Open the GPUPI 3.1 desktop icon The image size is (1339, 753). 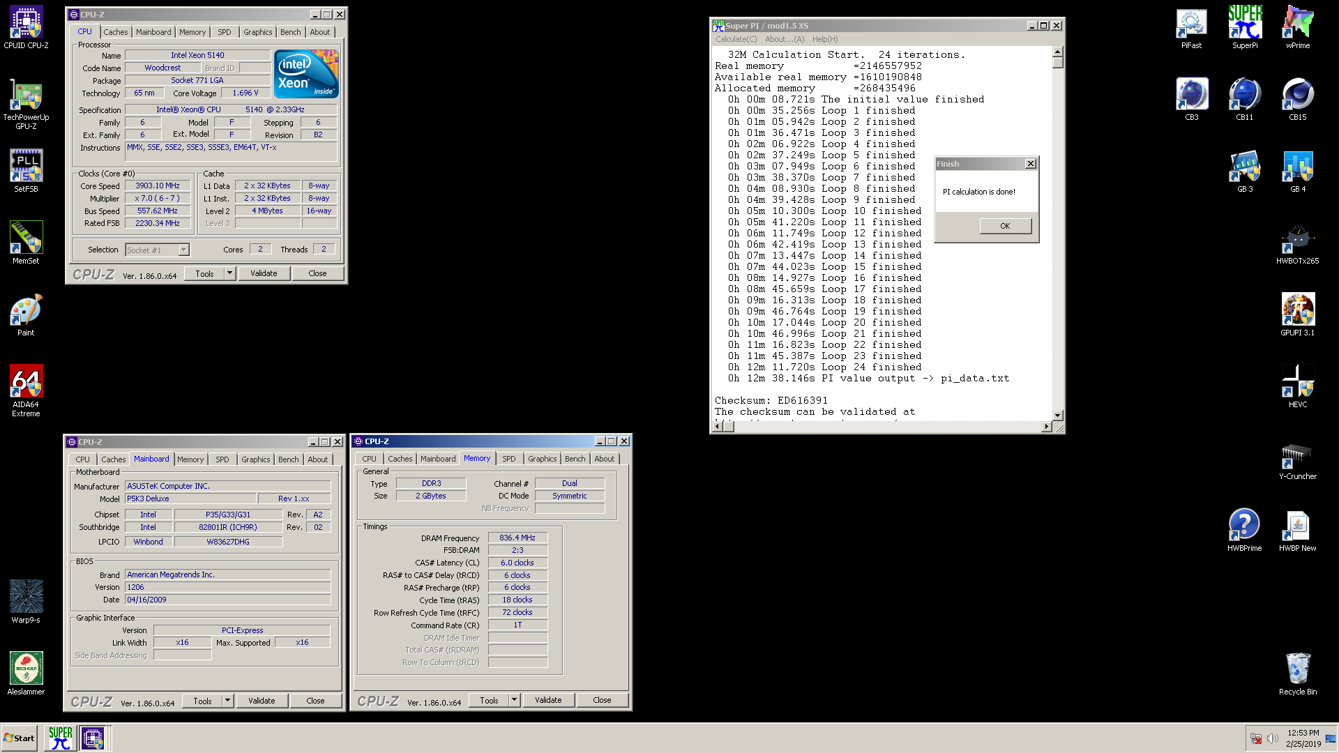(x=1298, y=315)
